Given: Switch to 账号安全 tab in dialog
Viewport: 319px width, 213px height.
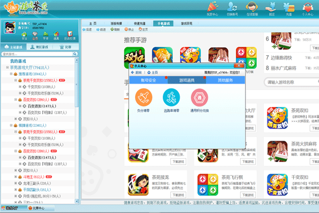Looking at the screenshot, I should coord(148,80).
